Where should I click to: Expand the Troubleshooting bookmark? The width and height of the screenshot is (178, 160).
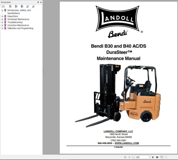2,22
